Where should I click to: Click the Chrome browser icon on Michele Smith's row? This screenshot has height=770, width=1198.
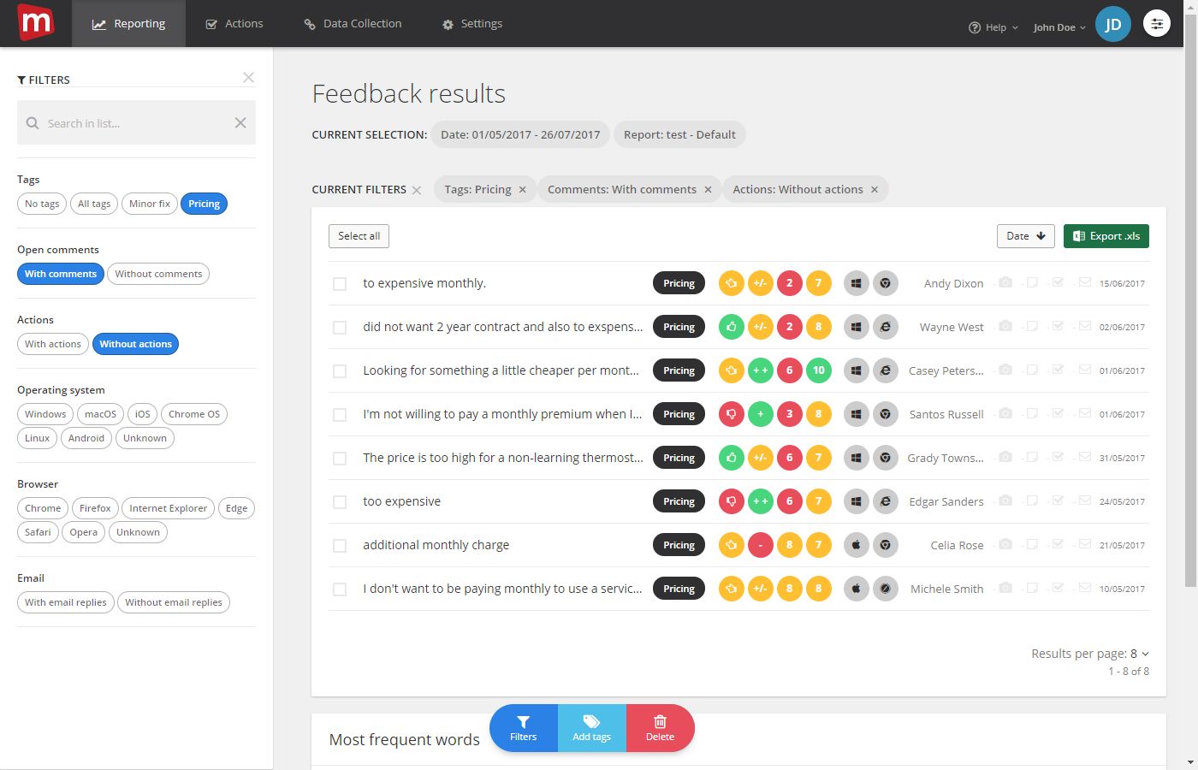tap(886, 589)
